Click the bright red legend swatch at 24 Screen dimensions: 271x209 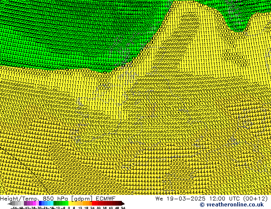click(x=94, y=203)
